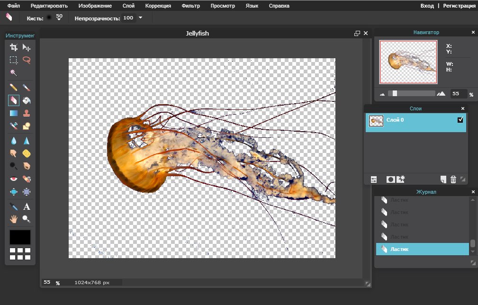Image resolution: width=478 pixels, height=305 pixels.
Task: Select the Lasso tool
Action: tap(27, 60)
